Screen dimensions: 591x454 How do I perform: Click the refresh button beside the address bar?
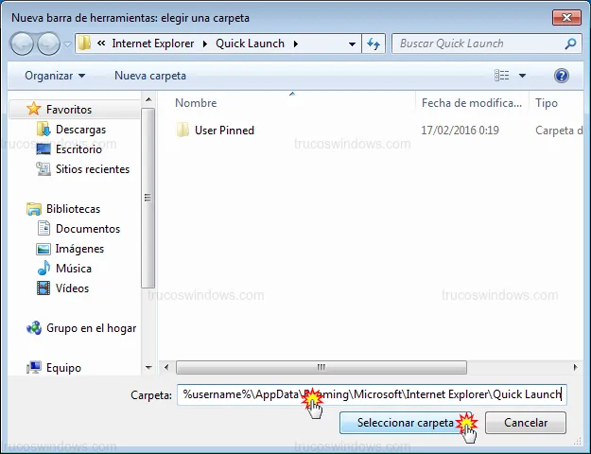pos(374,44)
